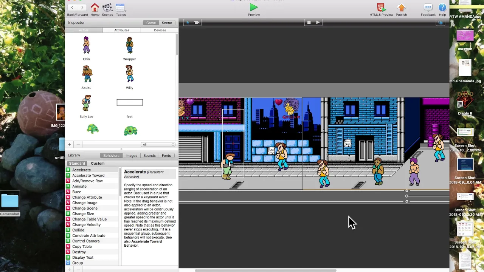Viewport: 484px width, 272px height.
Task: Select the Constrain Attribute behavior
Action: pyautogui.click(x=92, y=236)
